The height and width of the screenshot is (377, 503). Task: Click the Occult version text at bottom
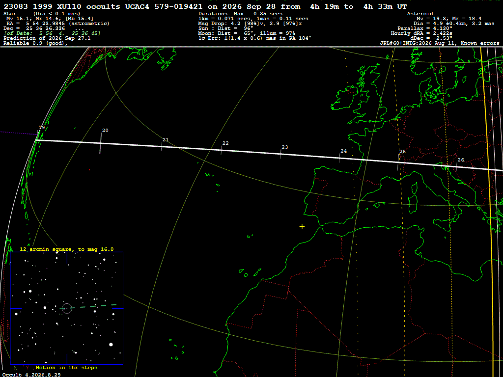pyautogui.click(x=31, y=375)
